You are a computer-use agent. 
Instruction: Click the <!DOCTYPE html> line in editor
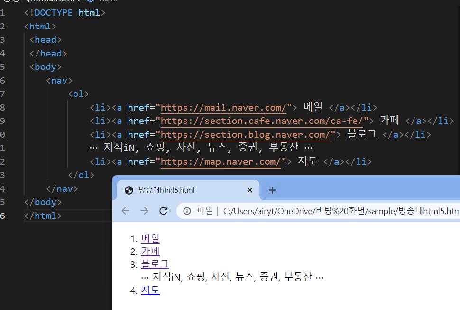point(64,13)
